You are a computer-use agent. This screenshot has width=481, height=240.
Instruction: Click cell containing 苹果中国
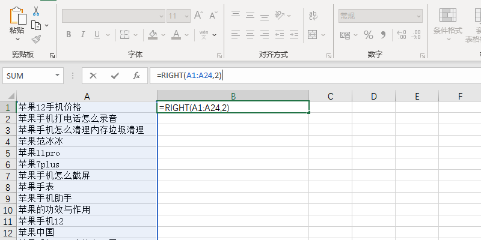(87, 232)
